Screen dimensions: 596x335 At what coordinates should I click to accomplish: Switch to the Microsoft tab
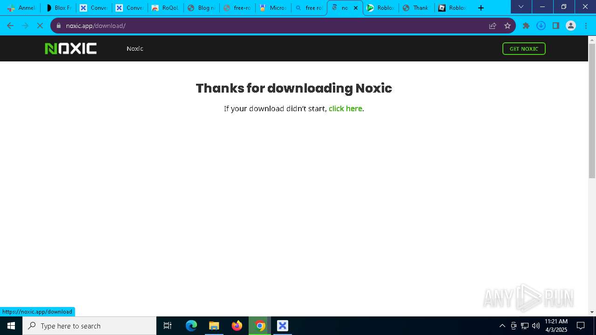click(x=273, y=8)
